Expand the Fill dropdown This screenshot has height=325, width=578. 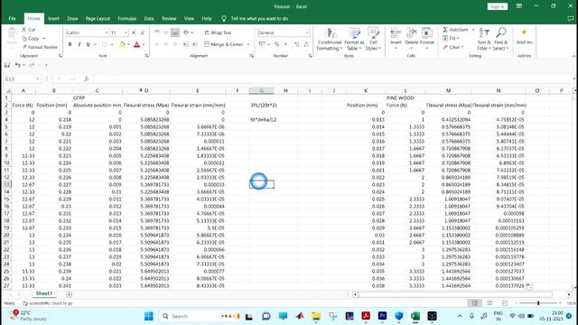[x=458, y=38]
